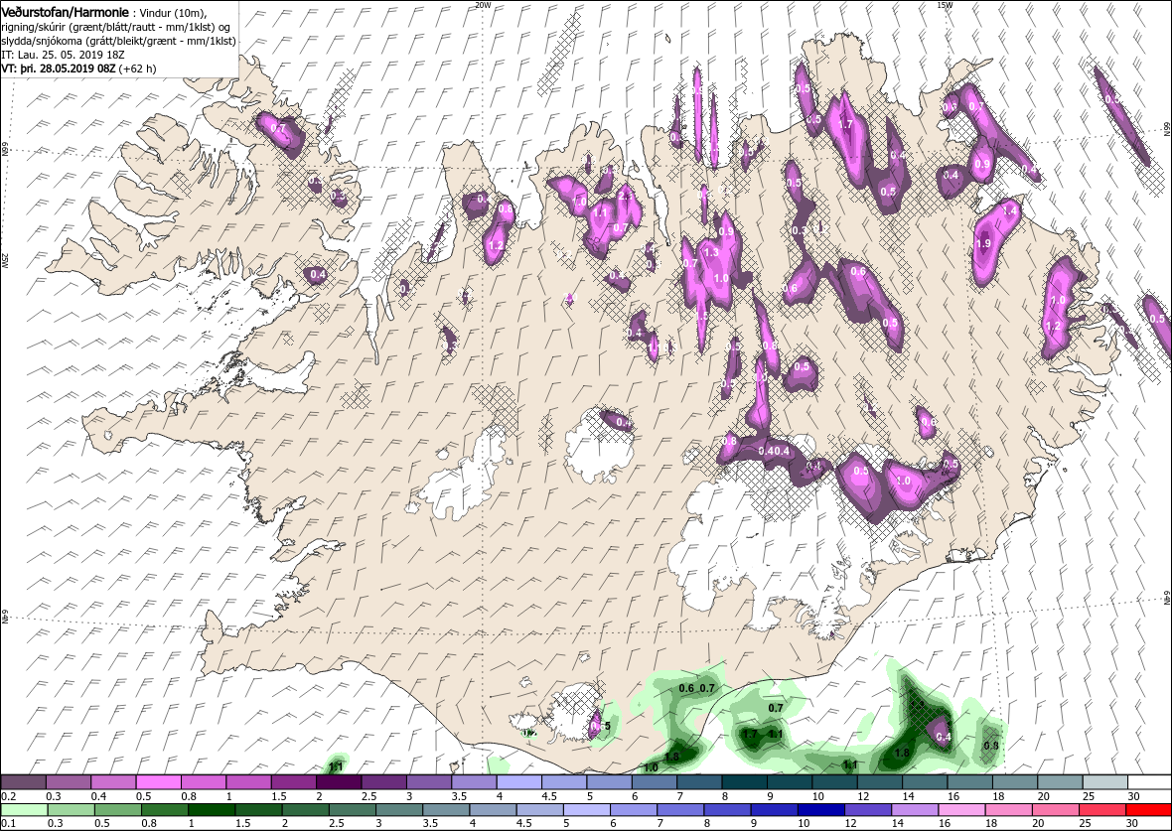Click the 2.1 snowfall value on the map
Image resolution: width=1172 pixels, height=831 pixels.
pyautogui.click(x=627, y=197)
